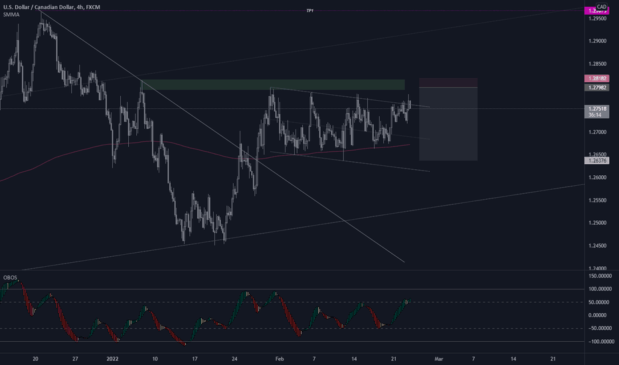Click the 10 date label on time axis
Viewport: 619px width, 365px height.
(x=155, y=359)
